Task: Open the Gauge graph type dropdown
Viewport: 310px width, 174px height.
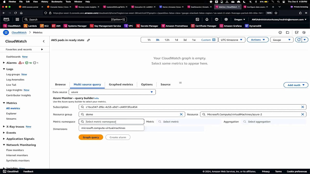Action: tap(282, 40)
